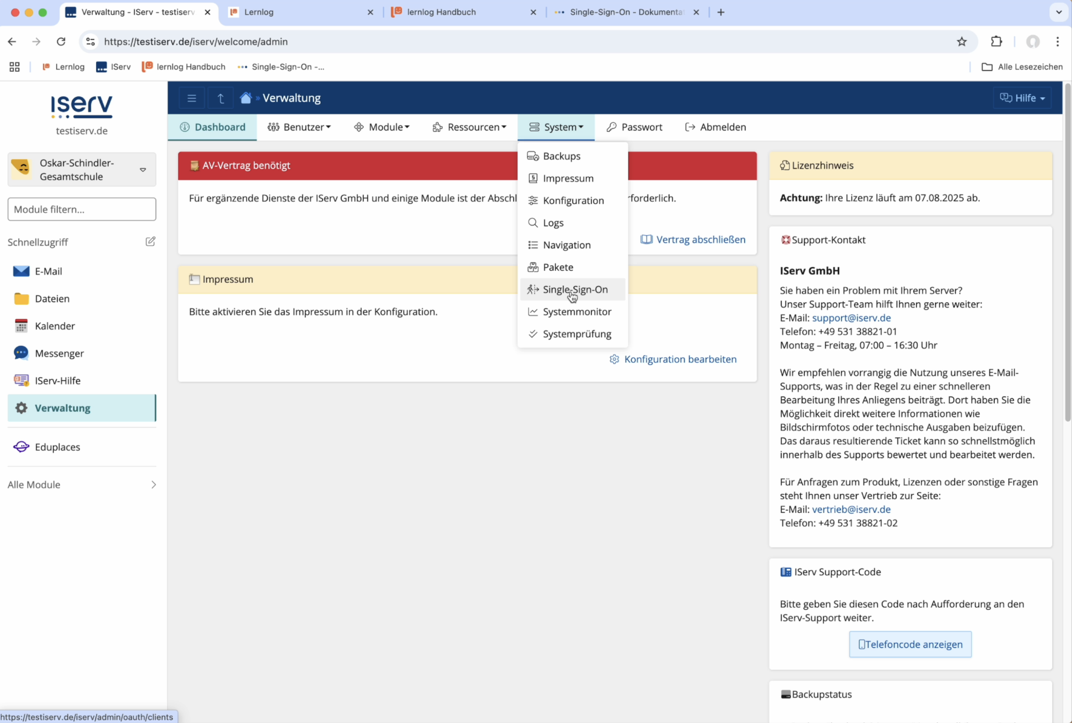Open Kalender in the sidebar
The image size is (1072, 723).
click(54, 326)
